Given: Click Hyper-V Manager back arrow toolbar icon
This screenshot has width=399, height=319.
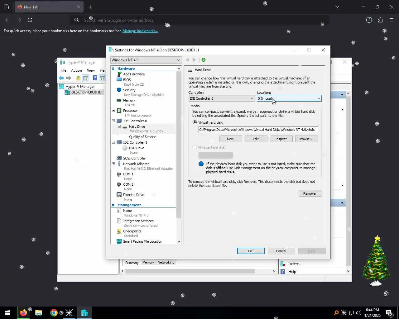Looking at the screenshot, I should click(61, 78).
